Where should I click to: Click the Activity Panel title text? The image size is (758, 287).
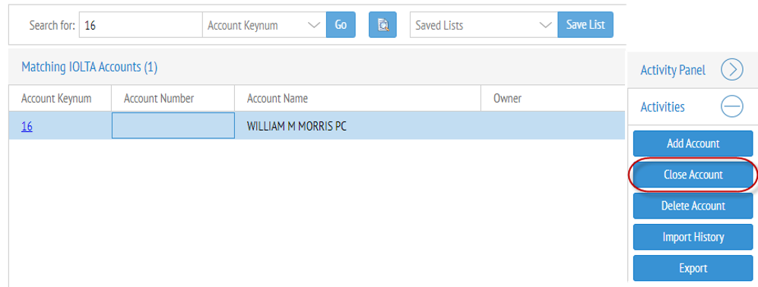click(x=673, y=70)
